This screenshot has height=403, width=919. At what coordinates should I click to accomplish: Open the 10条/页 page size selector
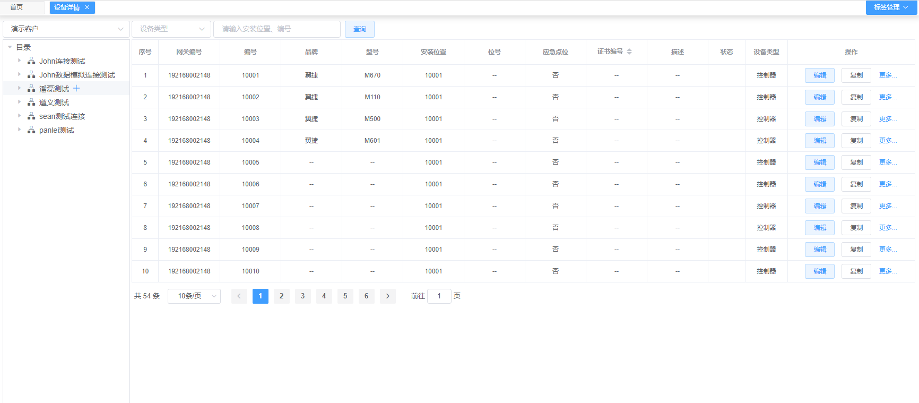[x=194, y=296]
